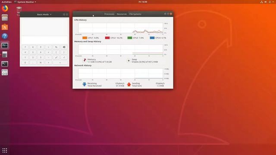Screen dimensions: 276x155
Task: Click the Memory pie icon in Resources
Action: click(85, 60)
